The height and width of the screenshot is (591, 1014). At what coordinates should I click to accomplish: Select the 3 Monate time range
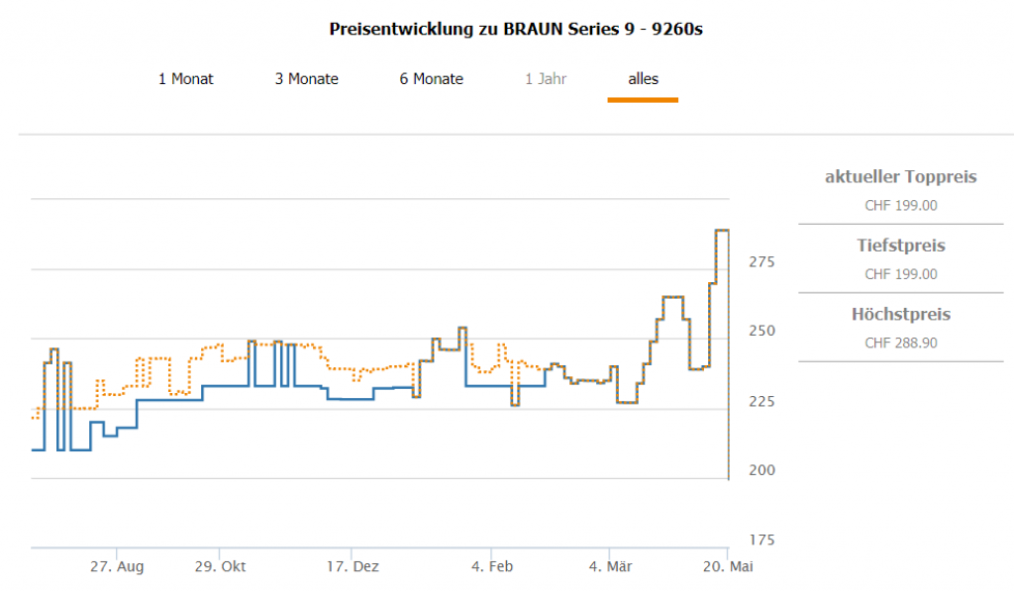(x=306, y=79)
